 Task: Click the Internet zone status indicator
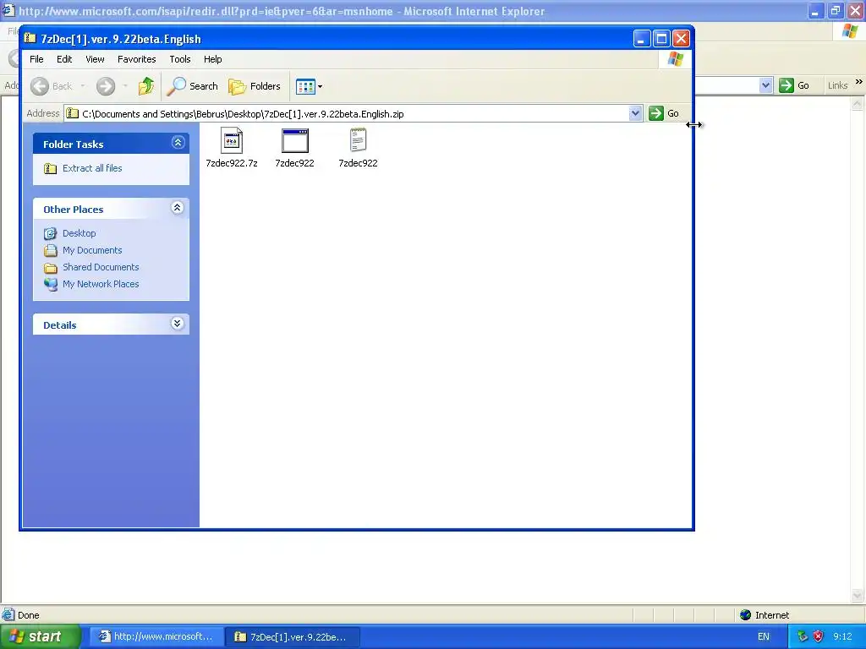coord(765,615)
